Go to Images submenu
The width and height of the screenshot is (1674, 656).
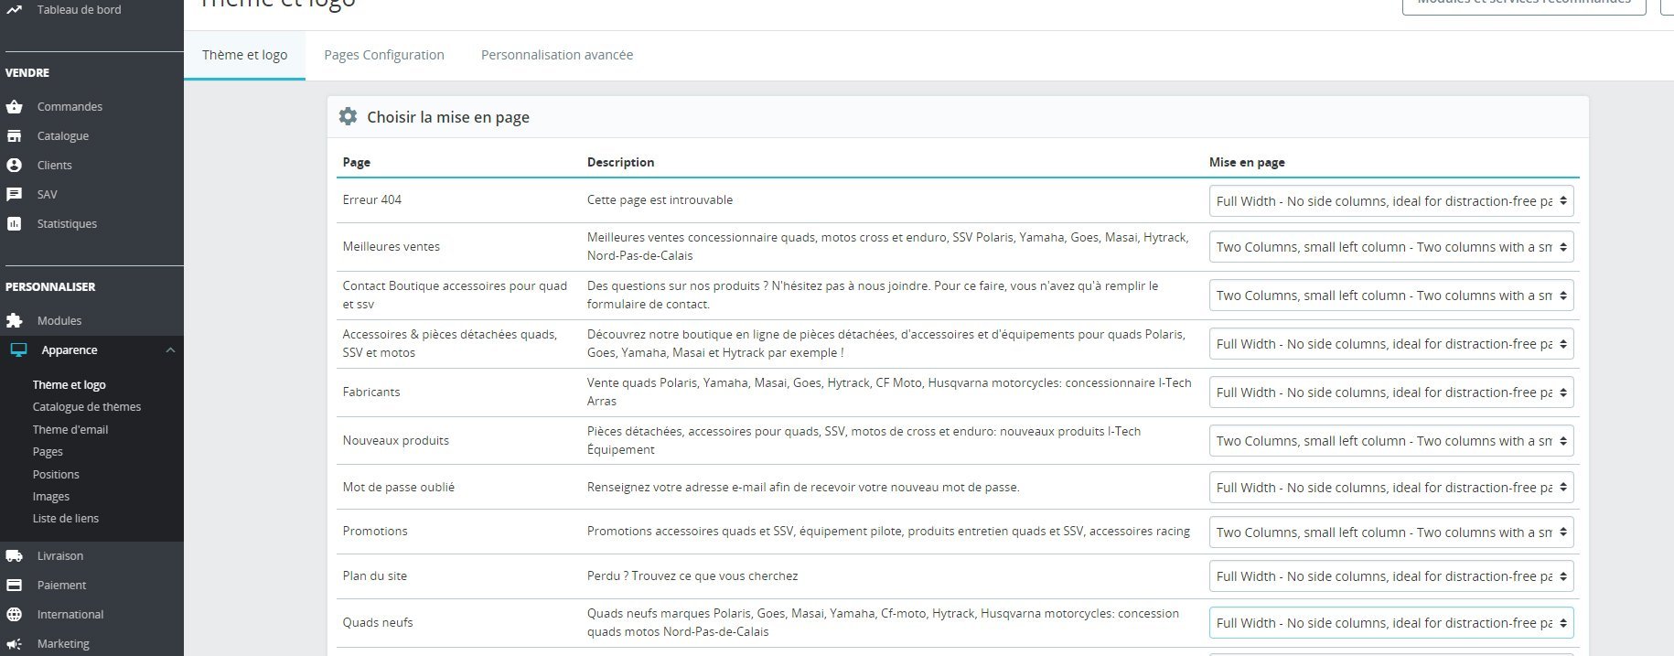click(x=51, y=497)
